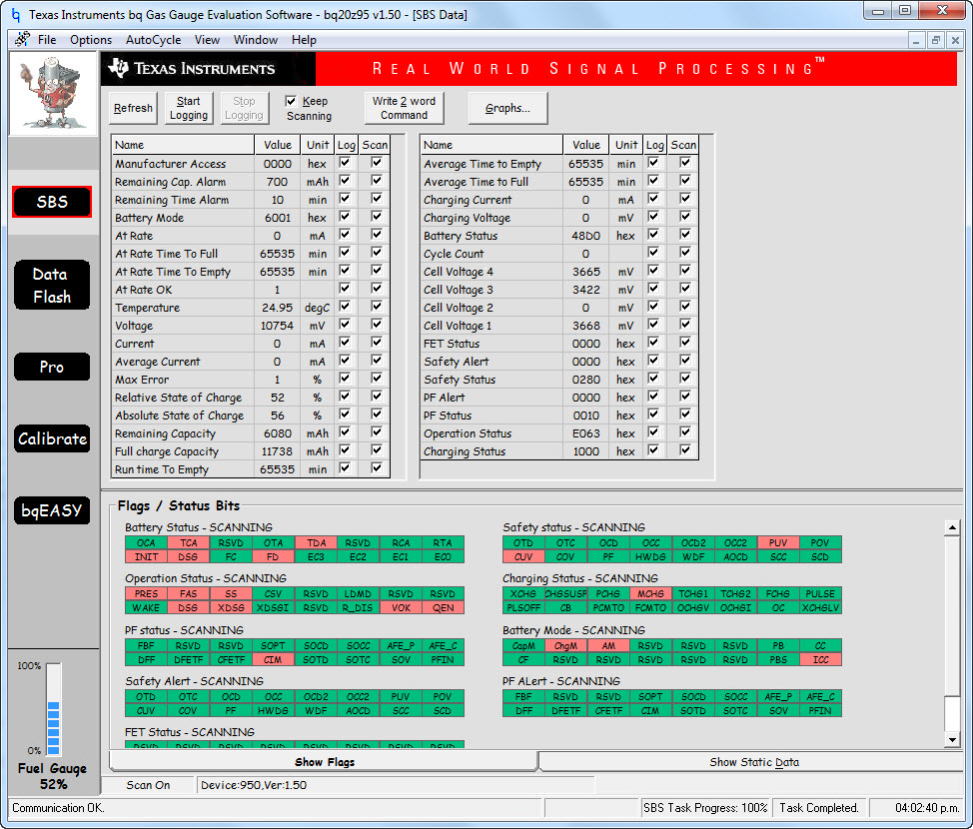This screenshot has width=973, height=829.
Task: Open the Options menu
Action: pyautogui.click(x=91, y=40)
